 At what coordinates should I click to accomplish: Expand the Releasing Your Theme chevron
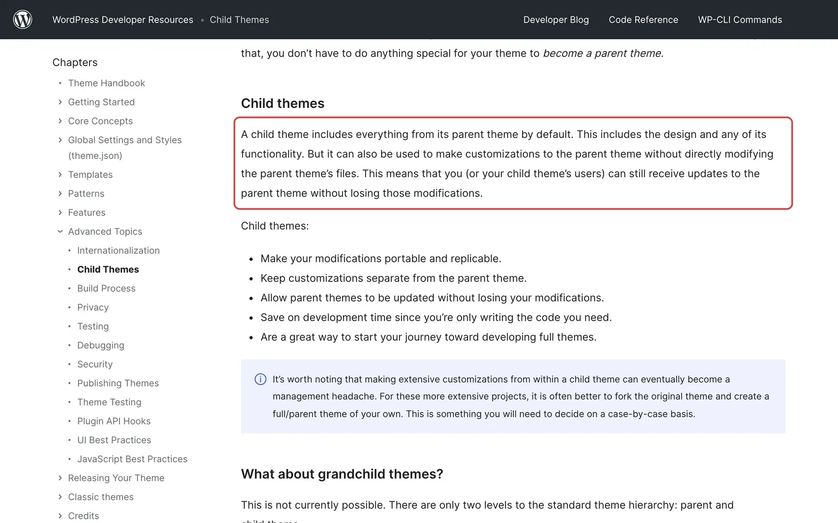click(60, 478)
